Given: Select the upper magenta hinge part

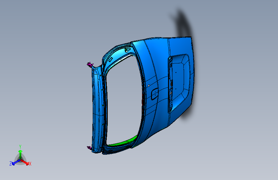Looking at the screenshot, I should pos(90,64).
